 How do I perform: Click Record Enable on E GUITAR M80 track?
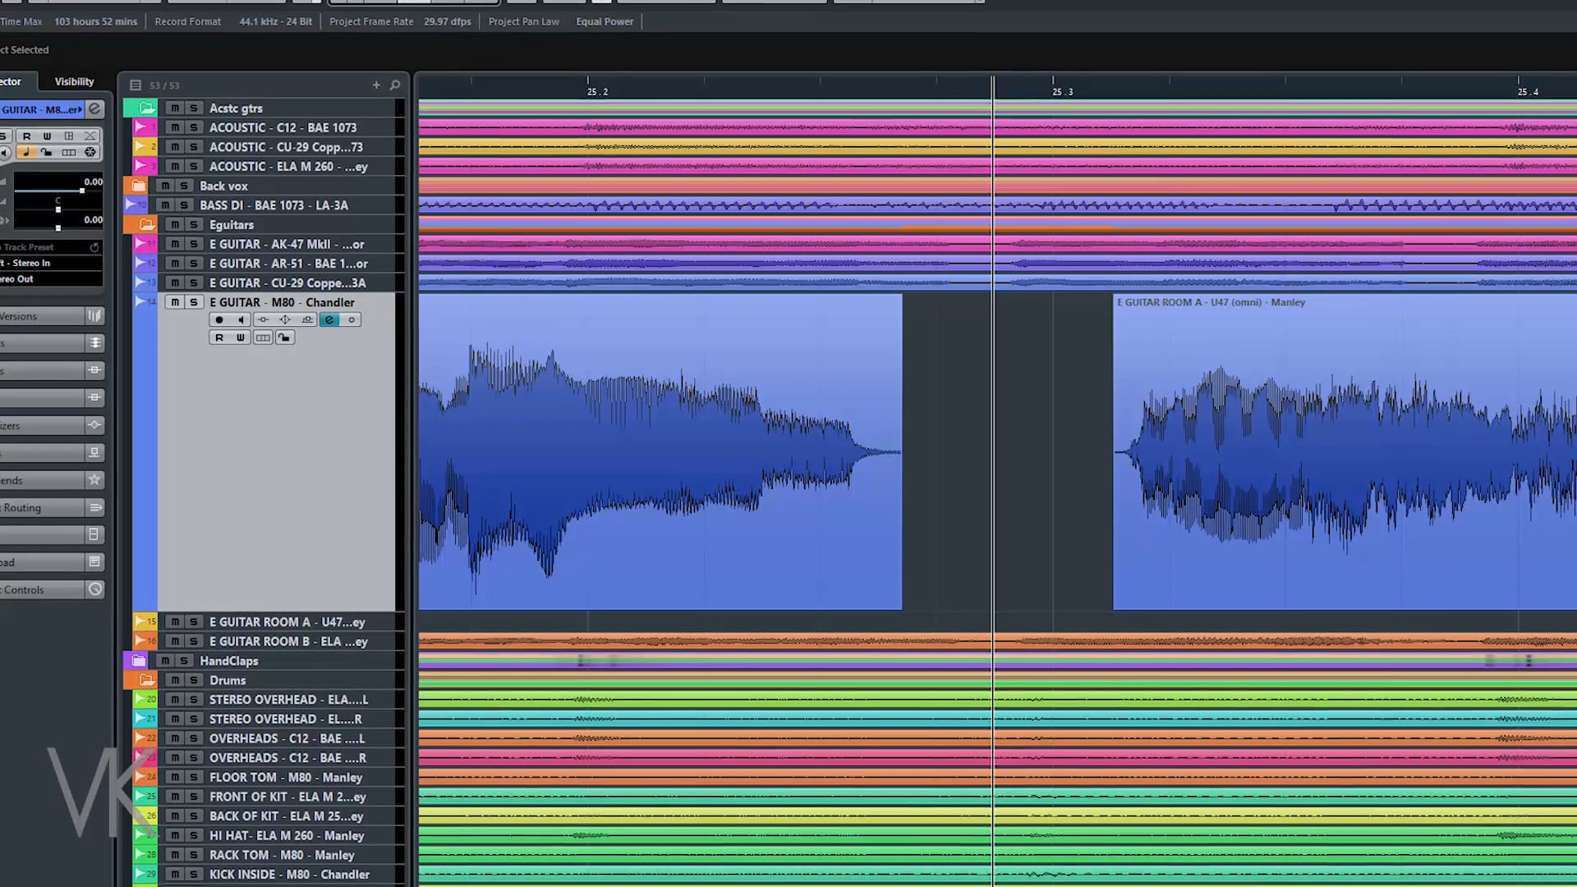point(219,319)
